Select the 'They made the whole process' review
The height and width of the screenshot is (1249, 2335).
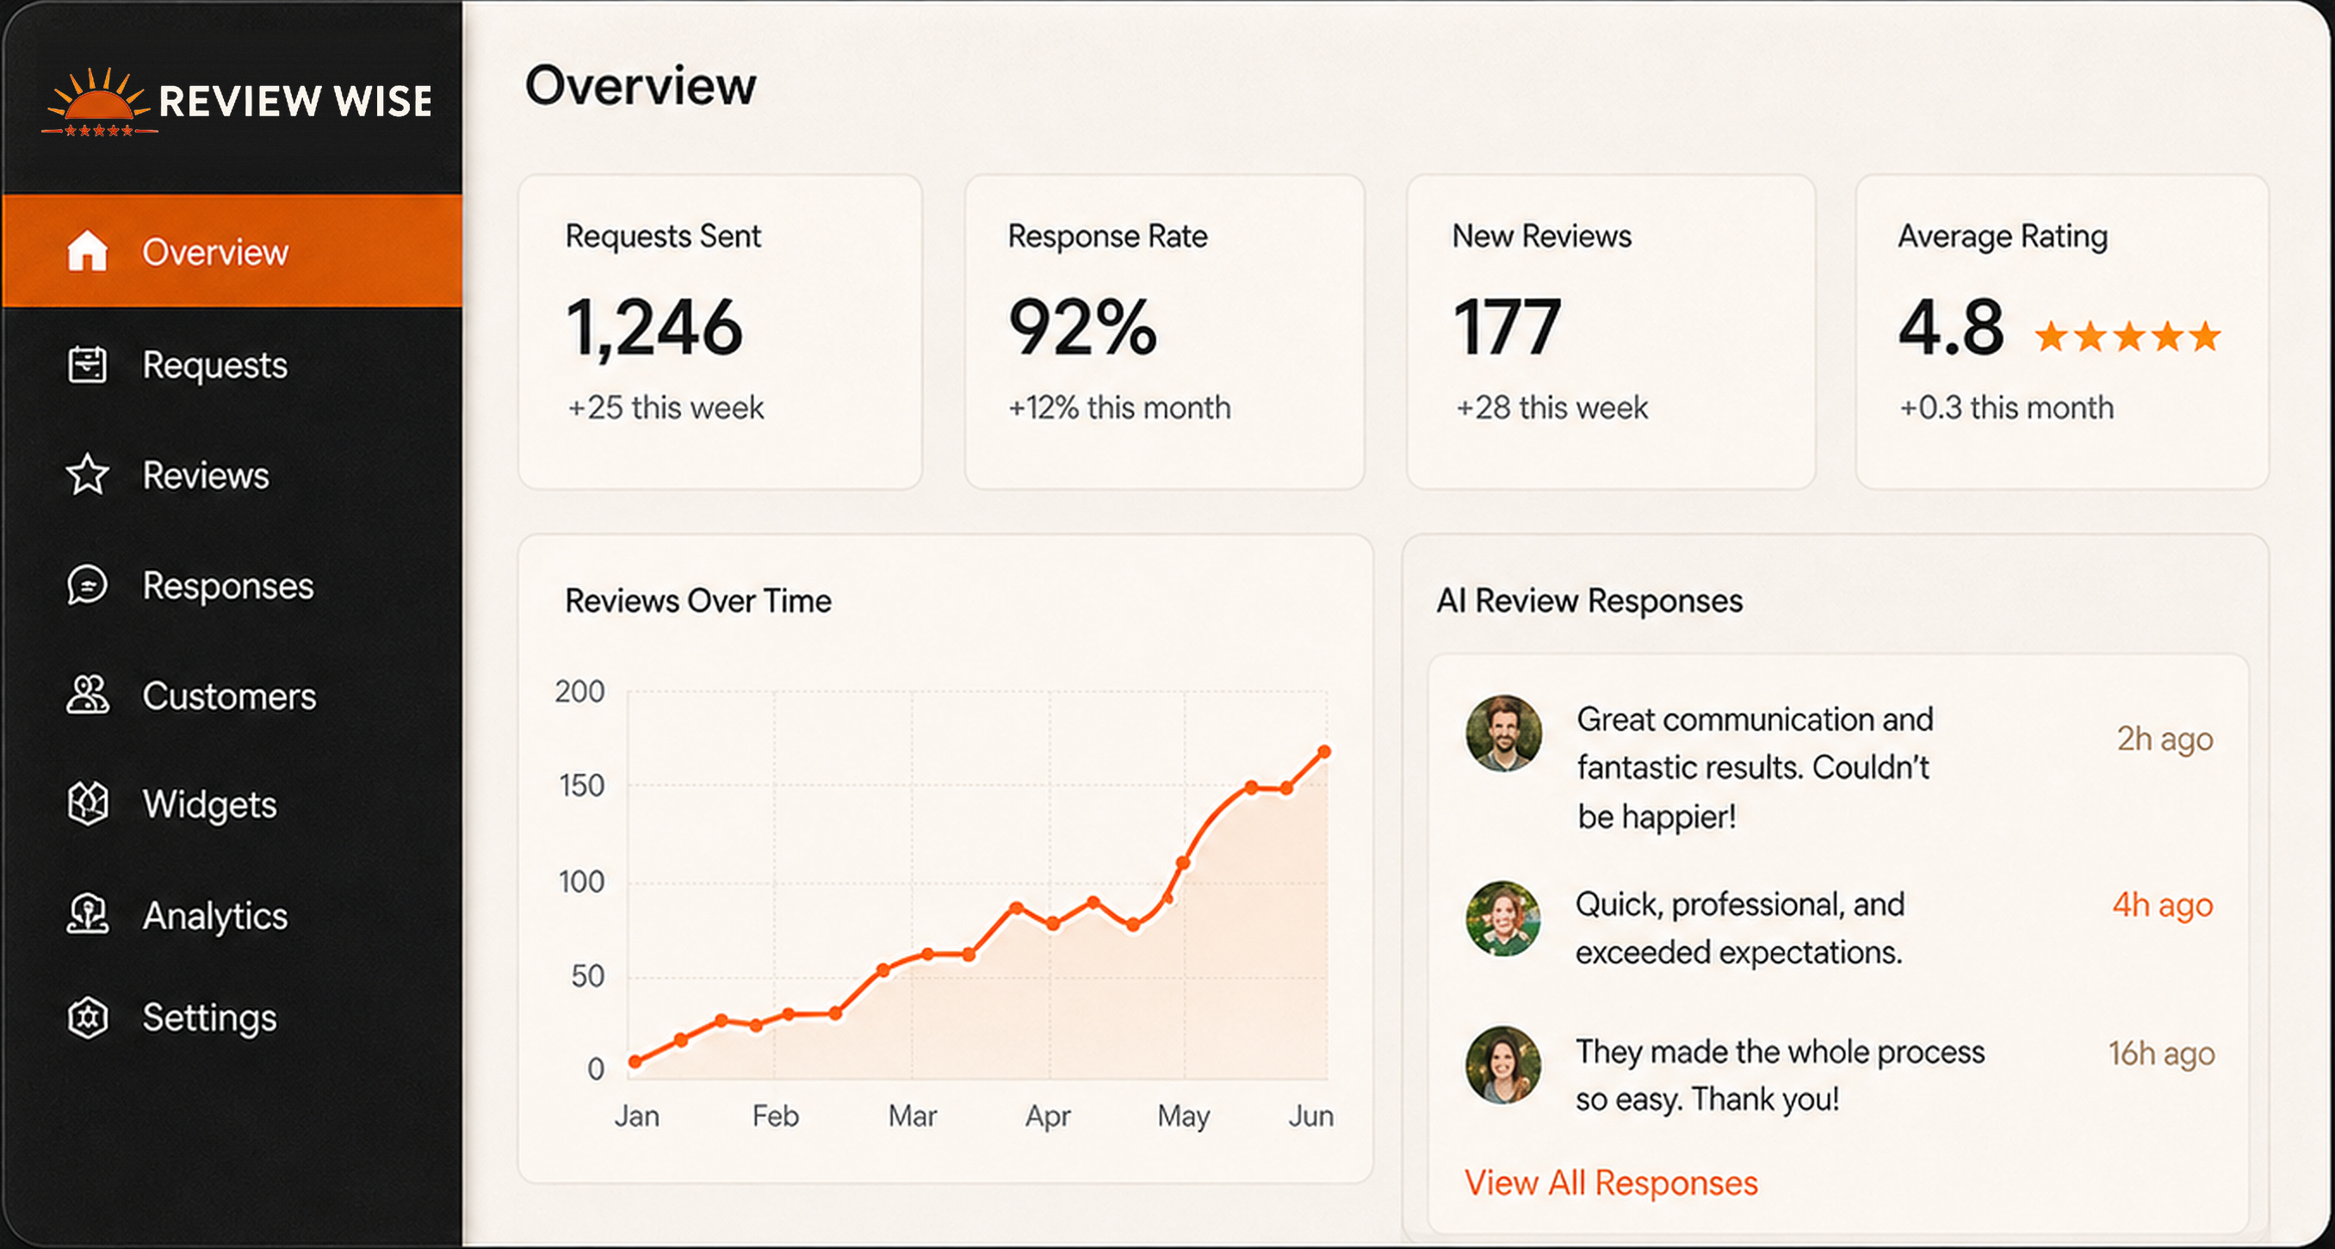tap(1780, 1075)
